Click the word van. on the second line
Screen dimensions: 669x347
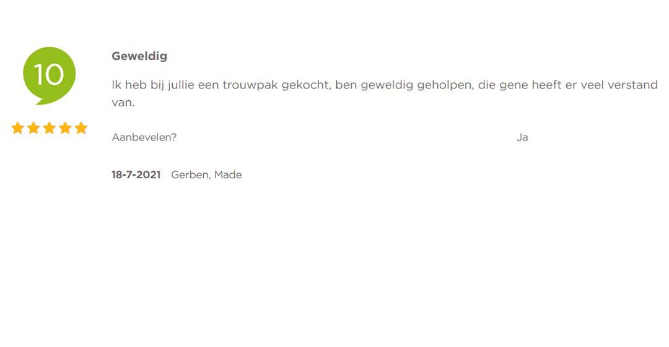click(x=123, y=103)
